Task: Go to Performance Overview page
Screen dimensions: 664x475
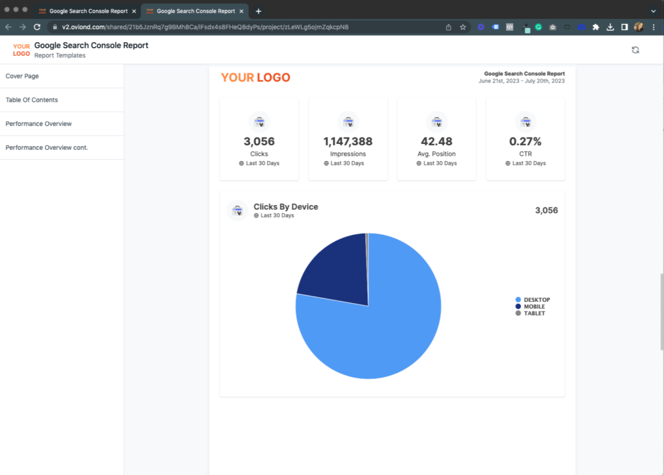Action: tap(62, 124)
